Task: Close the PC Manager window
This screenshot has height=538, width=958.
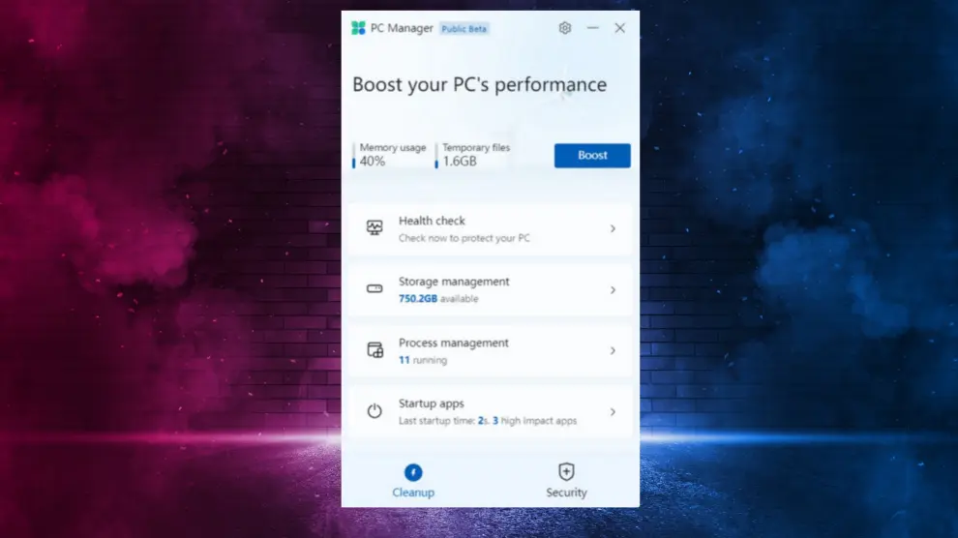Action: point(619,28)
